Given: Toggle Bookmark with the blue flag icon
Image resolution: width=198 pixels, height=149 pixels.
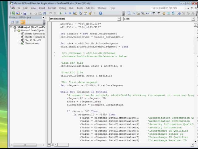Looking at the screenshot, I should [179, 13].
